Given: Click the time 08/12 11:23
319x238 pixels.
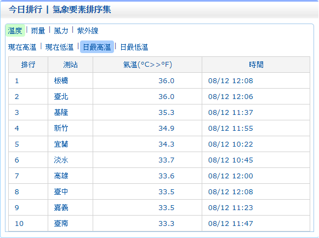Looking at the screenshot, I should 231,207.
